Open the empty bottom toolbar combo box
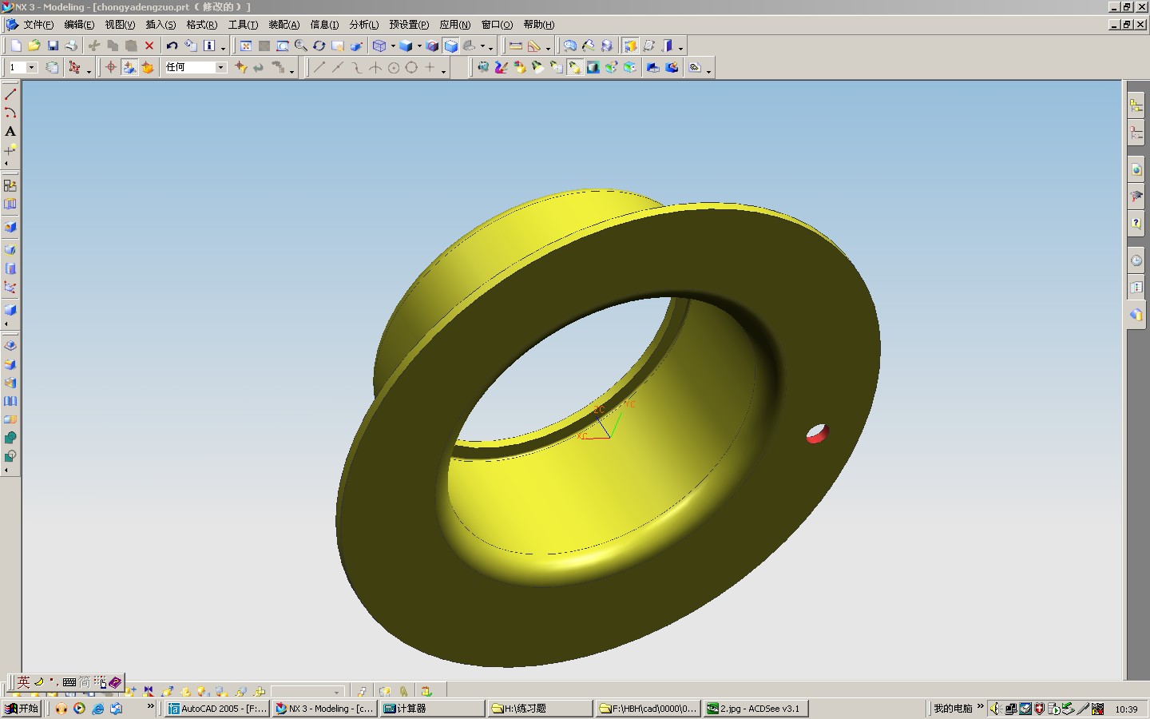The height and width of the screenshot is (719, 1150). 307,692
